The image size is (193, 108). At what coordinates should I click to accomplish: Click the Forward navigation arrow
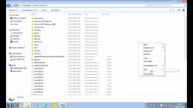click(12, 5)
